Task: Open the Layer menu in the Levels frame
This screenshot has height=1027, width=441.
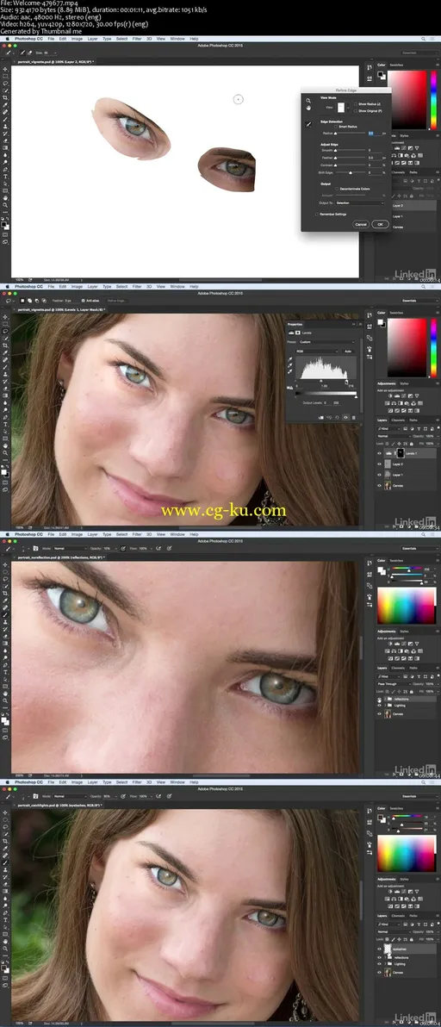Action: click(92, 287)
